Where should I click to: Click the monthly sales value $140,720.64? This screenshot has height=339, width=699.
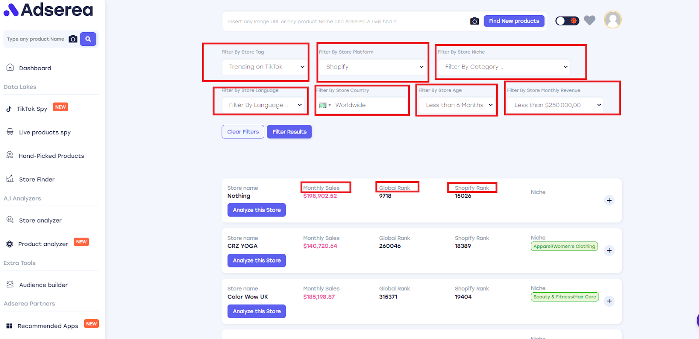[320, 246]
